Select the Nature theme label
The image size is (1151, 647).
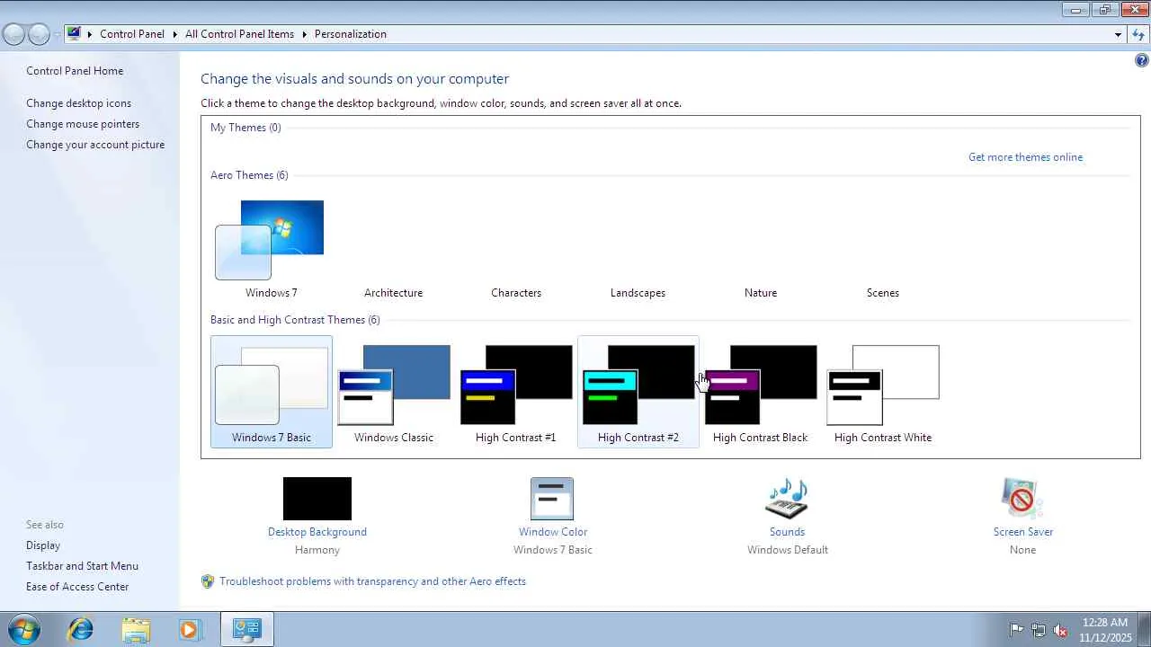(x=761, y=293)
